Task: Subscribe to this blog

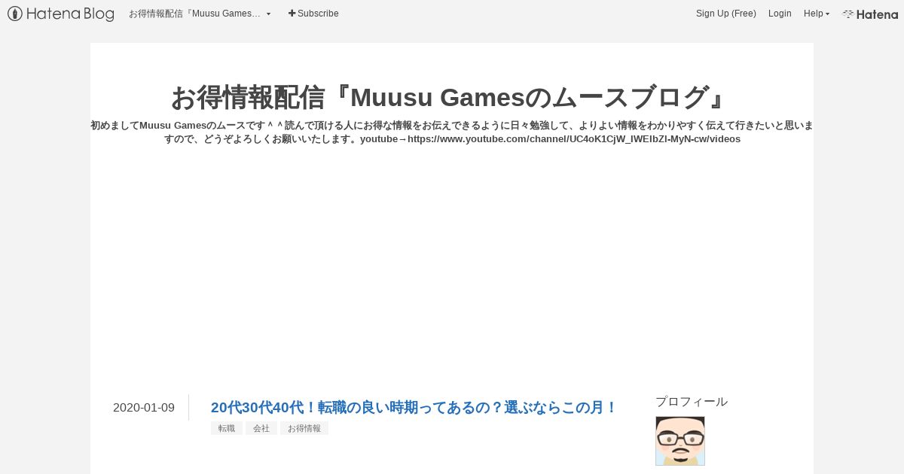Action: pyautogui.click(x=313, y=14)
